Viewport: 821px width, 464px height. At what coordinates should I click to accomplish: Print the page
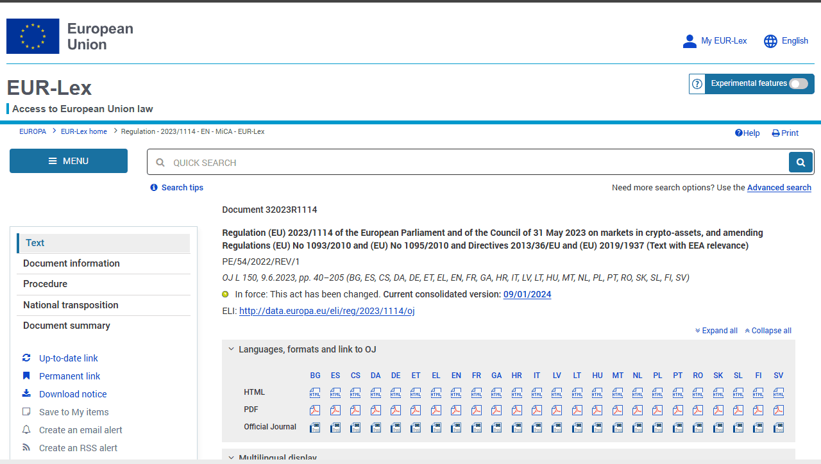[785, 133]
